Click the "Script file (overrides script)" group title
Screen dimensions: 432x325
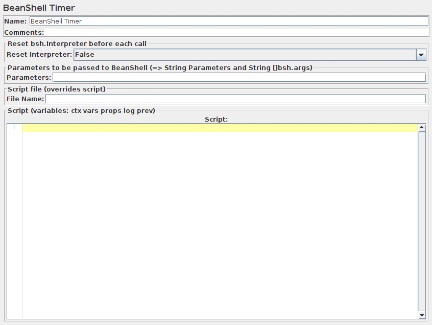(57, 89)
